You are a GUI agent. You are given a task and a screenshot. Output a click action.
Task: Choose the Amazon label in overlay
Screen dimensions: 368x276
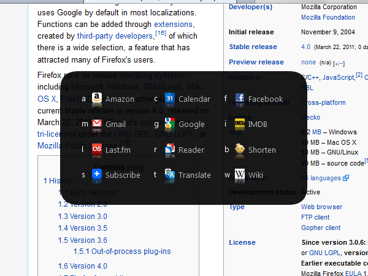pyautogui.click(x=120, y=99)
